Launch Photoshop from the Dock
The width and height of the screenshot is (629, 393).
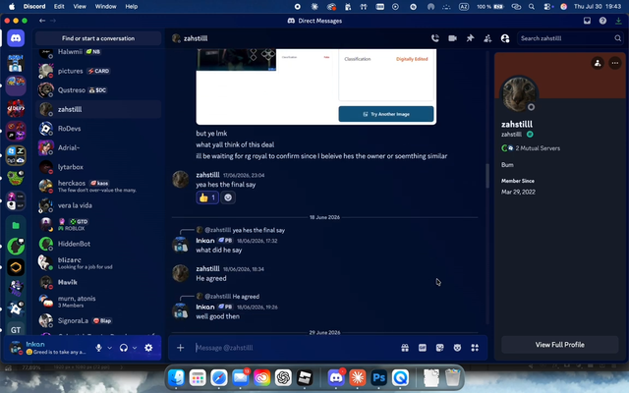(x=378, y=377)
